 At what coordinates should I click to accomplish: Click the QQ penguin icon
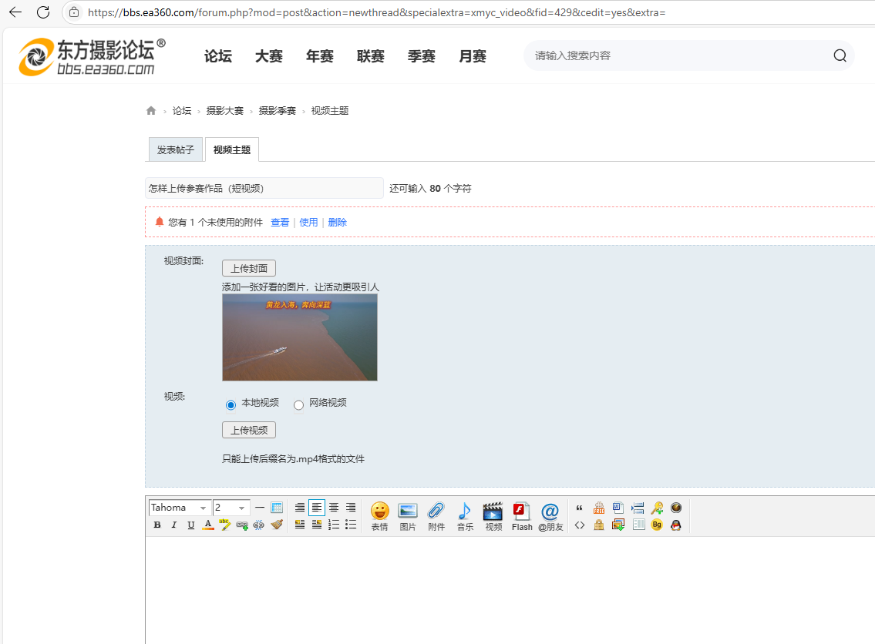point(676,525)
